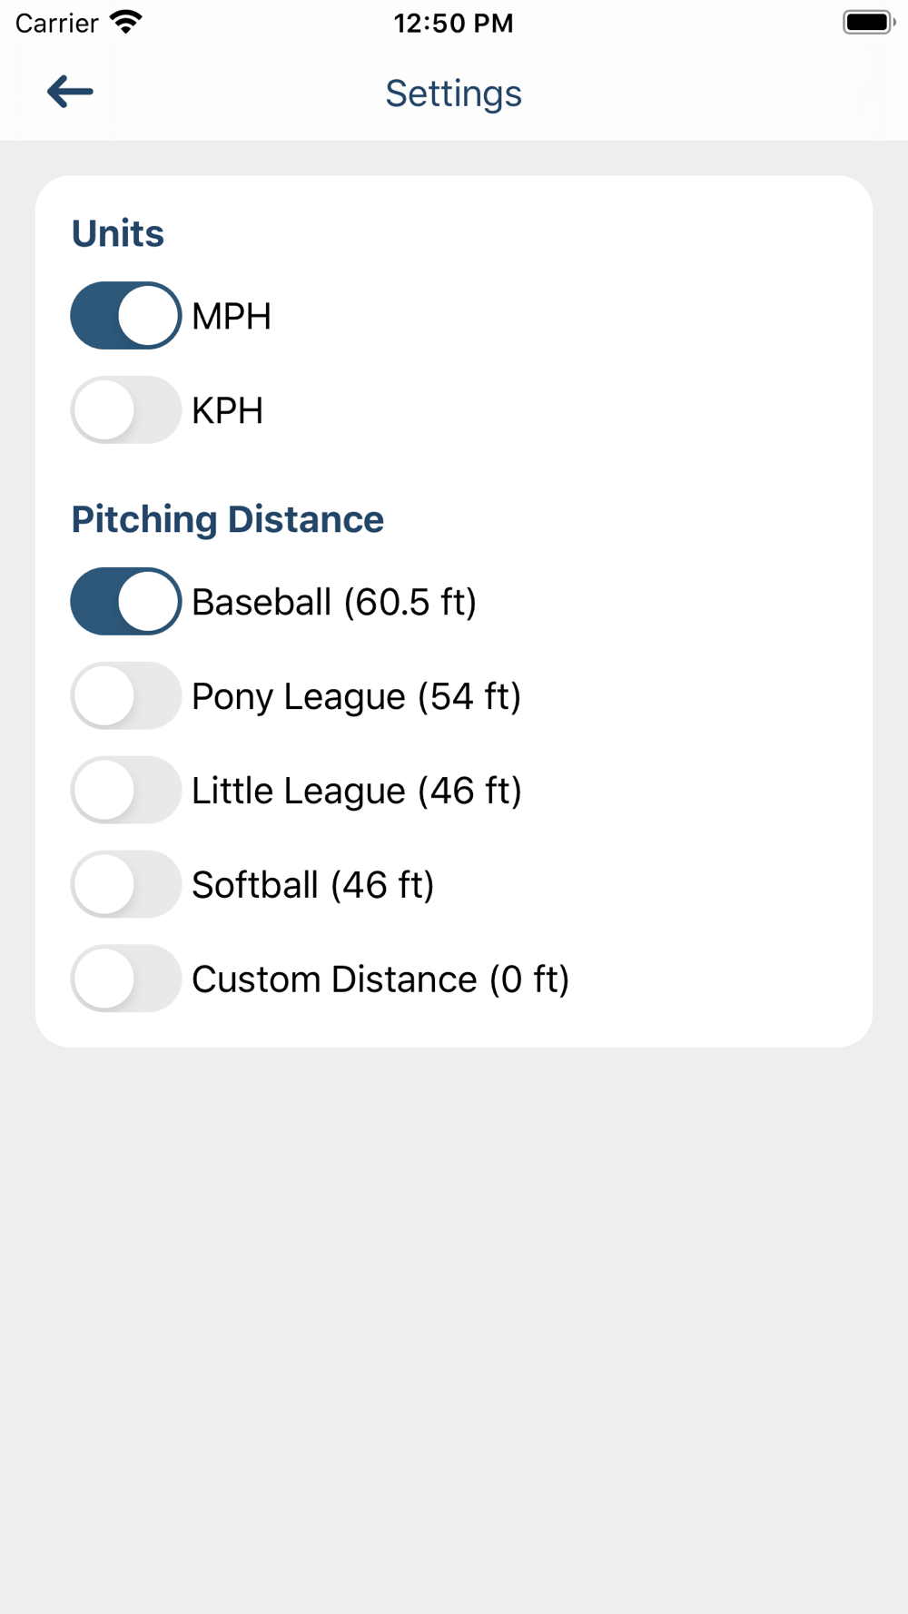Go back using the arrow icon

click(x=70, y=92)
